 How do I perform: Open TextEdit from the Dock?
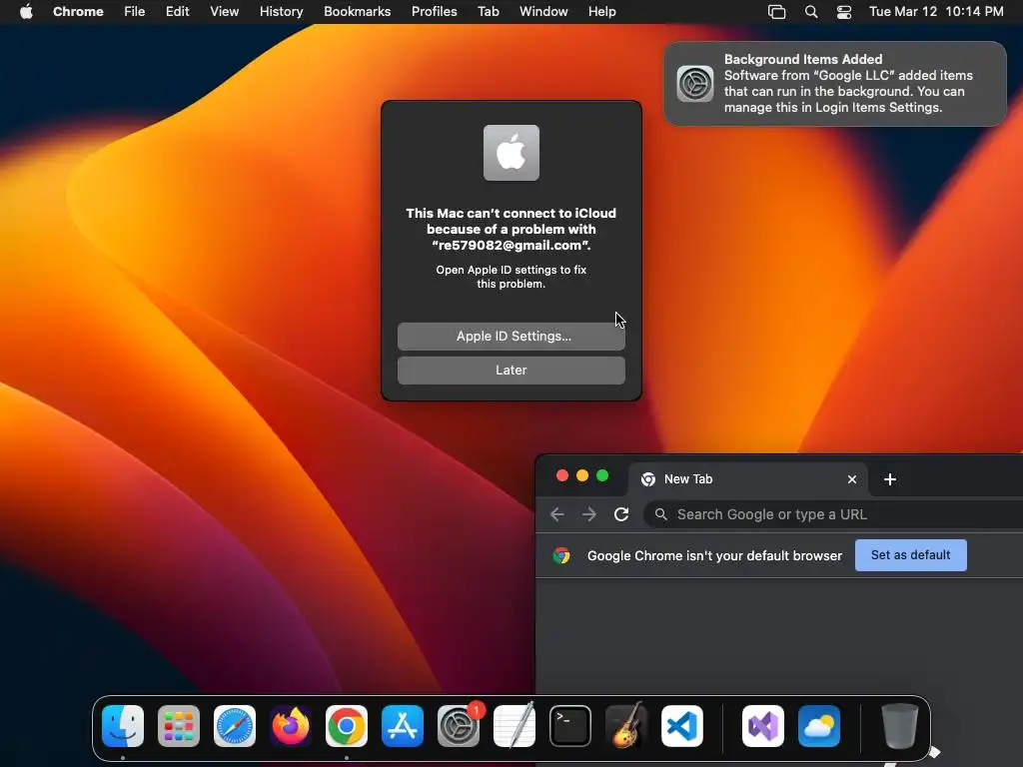point(514,726)
